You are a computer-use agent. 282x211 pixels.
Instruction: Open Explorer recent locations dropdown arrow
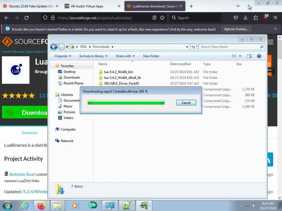[67, 47]
